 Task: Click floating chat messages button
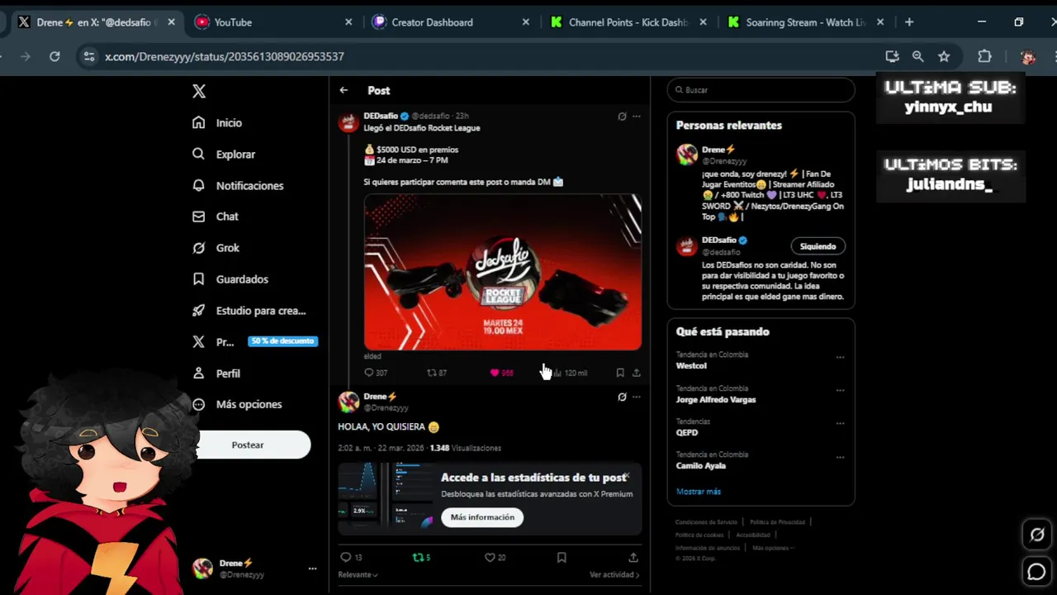point(1036,571)
